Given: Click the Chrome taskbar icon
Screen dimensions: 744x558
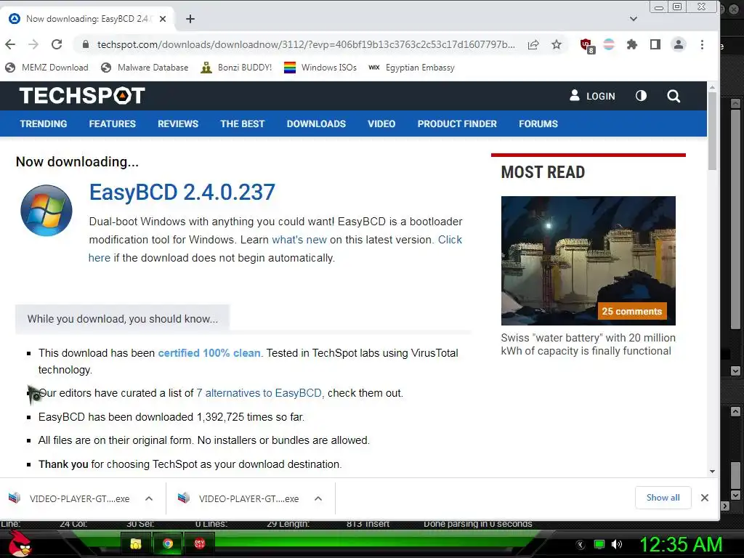Looking at the screenshot, I should tap(168, 543).
